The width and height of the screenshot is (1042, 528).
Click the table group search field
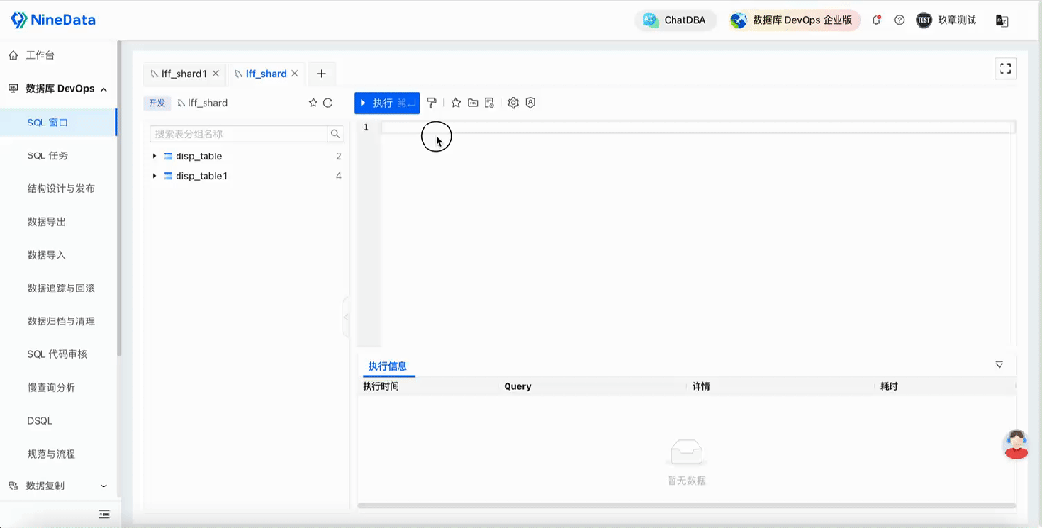click(x=239, y=134)
